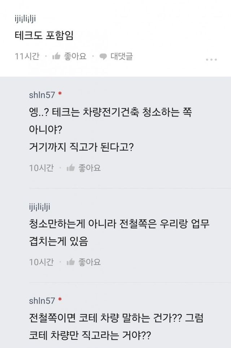
Task: Click thumbs-up icon under '청소만하는게' reply
Action: [70, 262]
